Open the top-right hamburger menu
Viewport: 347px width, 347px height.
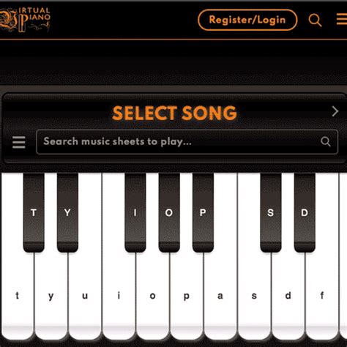[x=342, y=19]
